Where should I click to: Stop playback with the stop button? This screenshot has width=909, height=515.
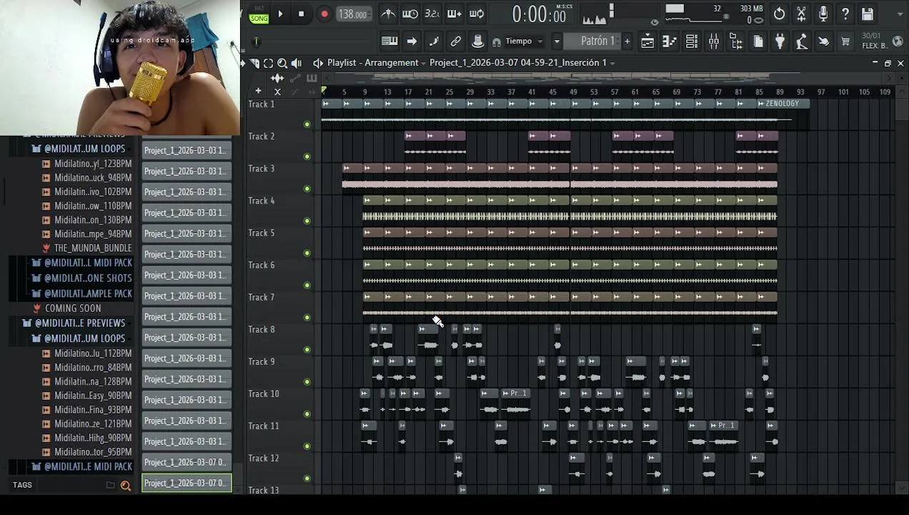(x=301, y=14)
